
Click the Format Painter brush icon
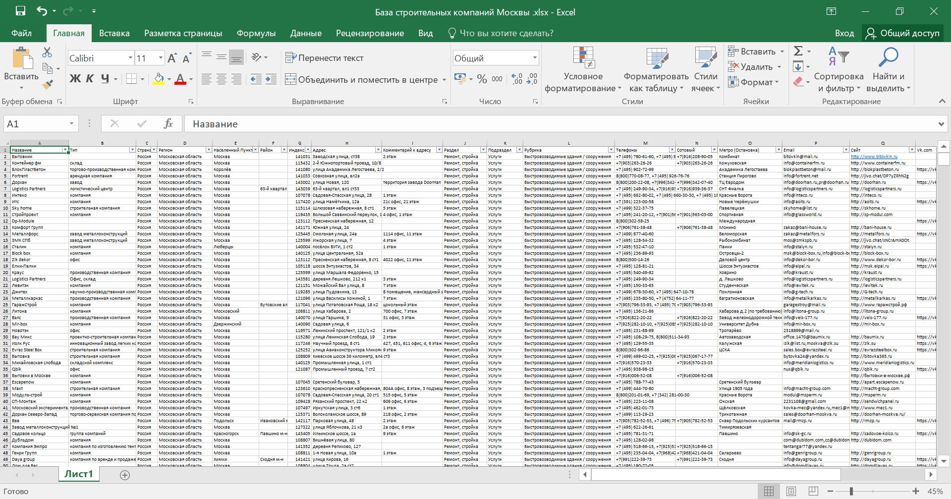click(x=48, y=85)
